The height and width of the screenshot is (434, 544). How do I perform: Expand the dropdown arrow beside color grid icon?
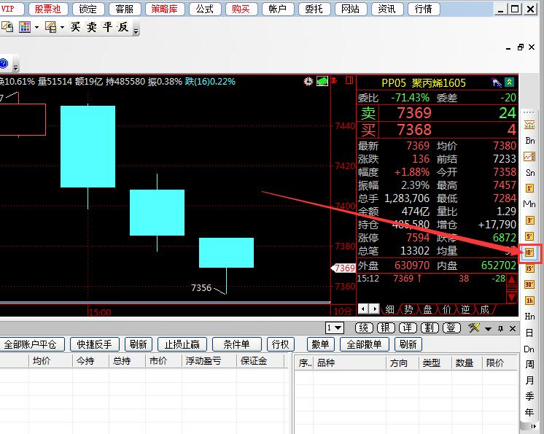37,28
